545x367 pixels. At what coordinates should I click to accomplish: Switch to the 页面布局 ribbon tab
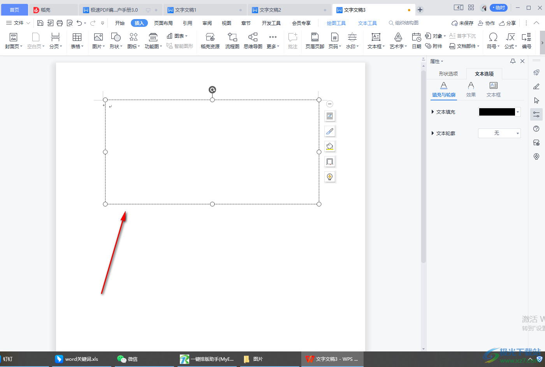tap(163, 23)
